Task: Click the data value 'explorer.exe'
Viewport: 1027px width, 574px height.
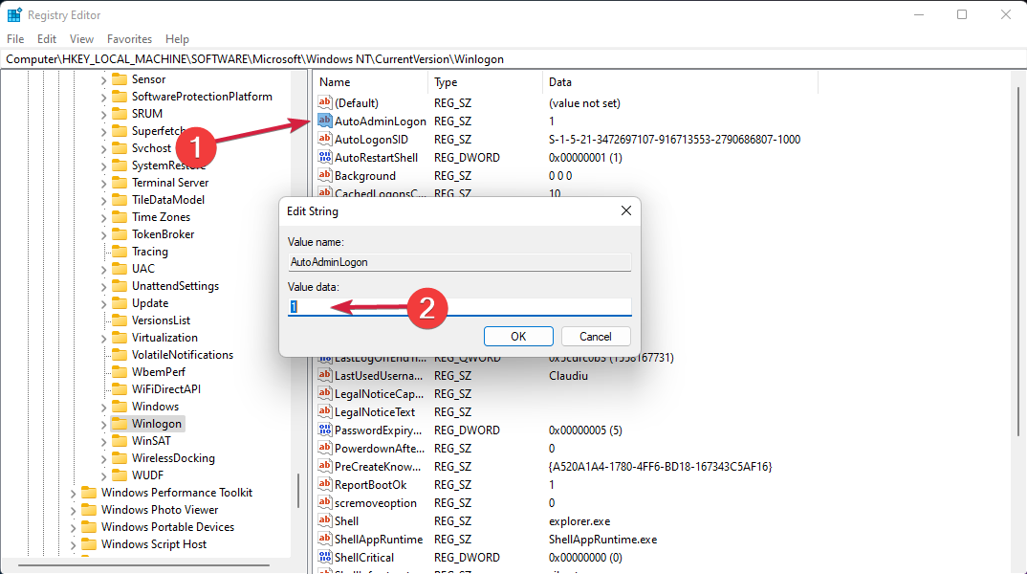Action: (579, 521)
